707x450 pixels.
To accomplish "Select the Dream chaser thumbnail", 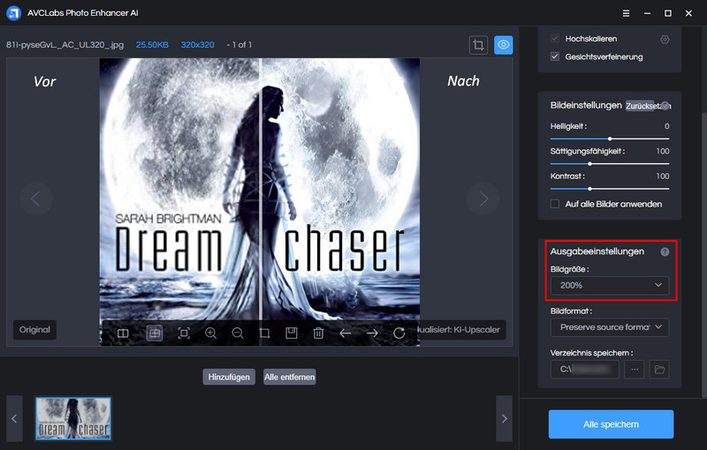I will tap(73, 418).
